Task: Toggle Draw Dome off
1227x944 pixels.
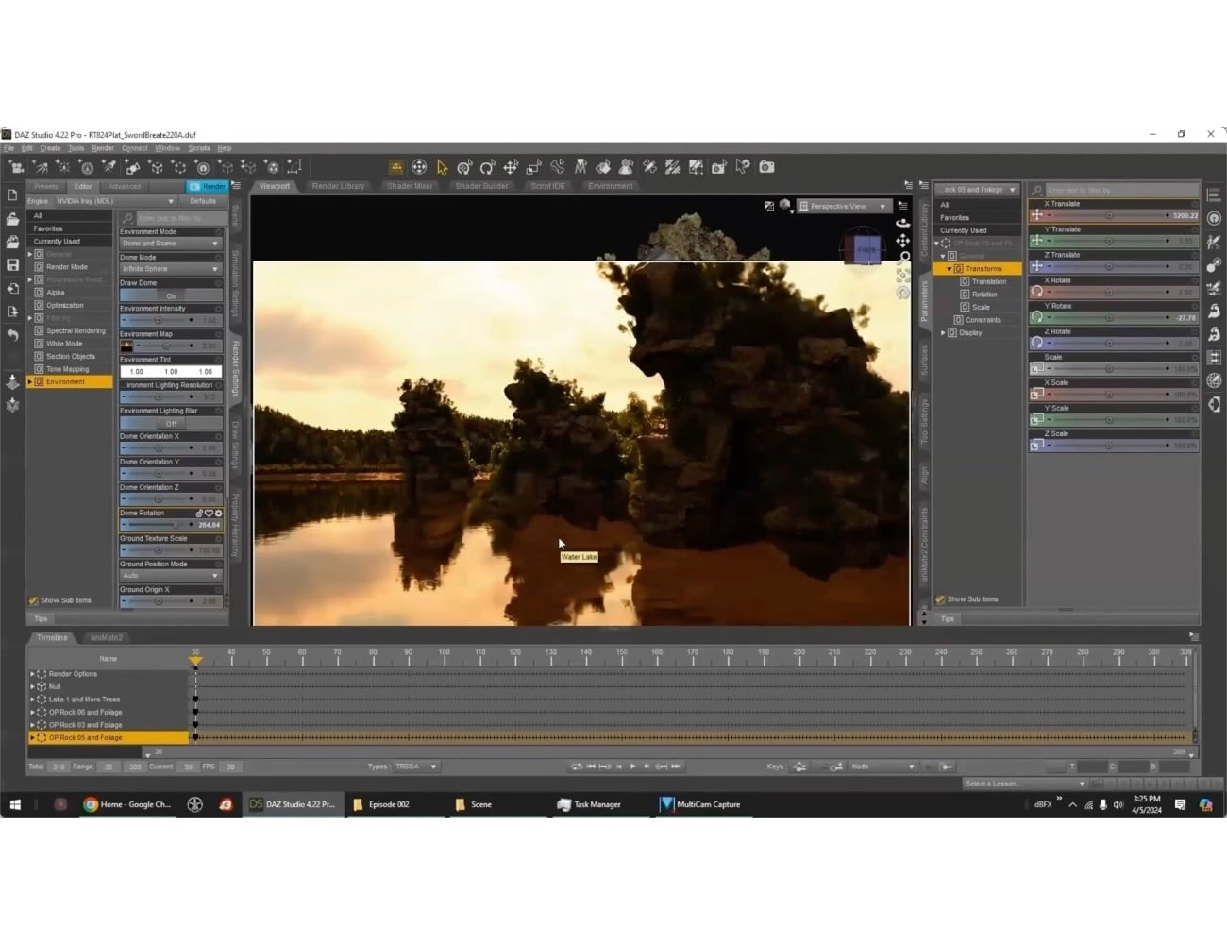Action: pos(170,295)
